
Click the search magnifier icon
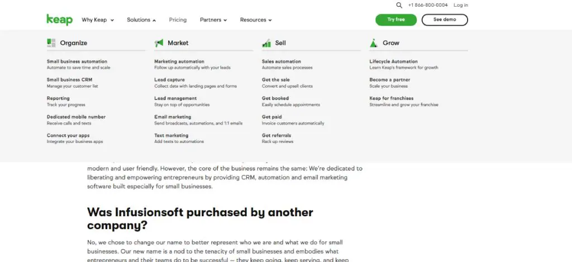[x=399, y=5]
